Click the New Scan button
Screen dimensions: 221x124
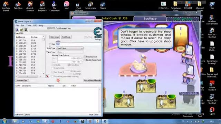pyautogui.click(x=55, y=37)
